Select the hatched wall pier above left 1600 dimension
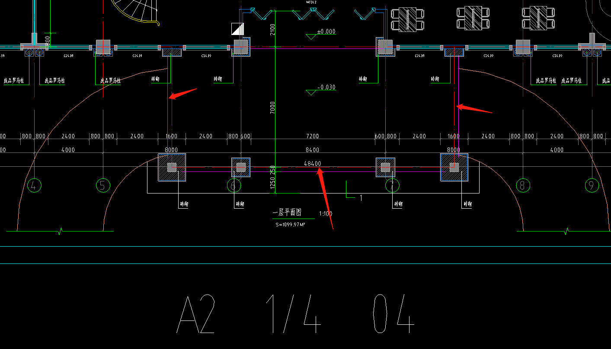Viewport: 611px width, 349px height. 172,52
